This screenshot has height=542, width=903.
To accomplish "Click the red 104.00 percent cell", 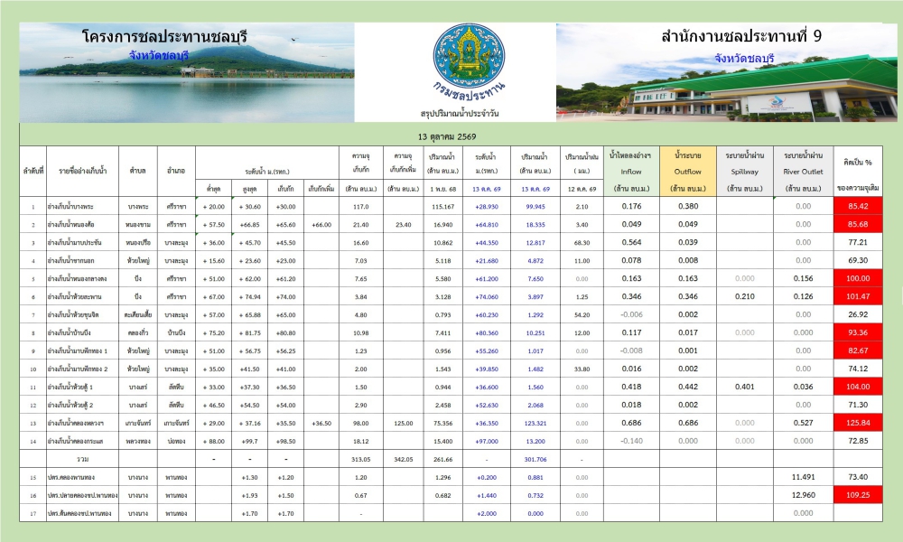I will pos(858,387).
